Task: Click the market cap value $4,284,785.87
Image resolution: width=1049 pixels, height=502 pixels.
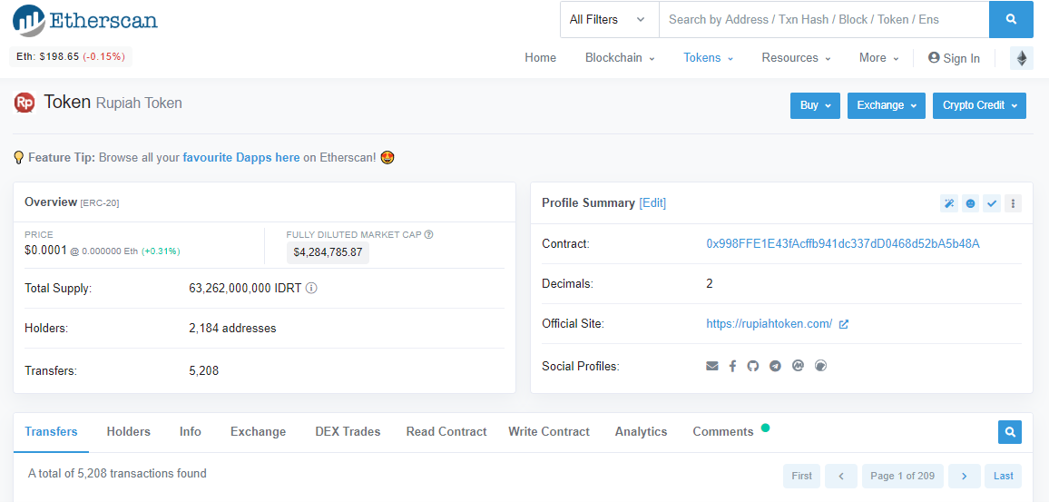Action: (x=328, y=253)
